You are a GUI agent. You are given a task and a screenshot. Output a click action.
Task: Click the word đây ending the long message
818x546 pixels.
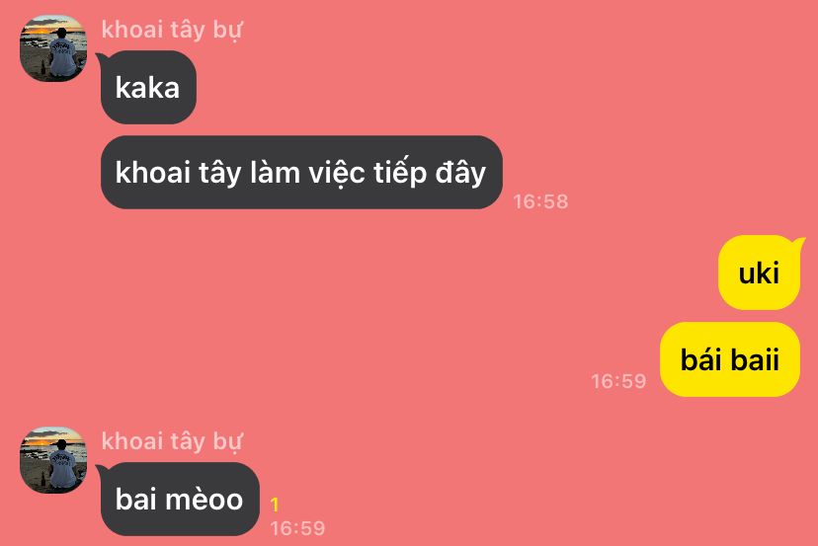(460, 173)
